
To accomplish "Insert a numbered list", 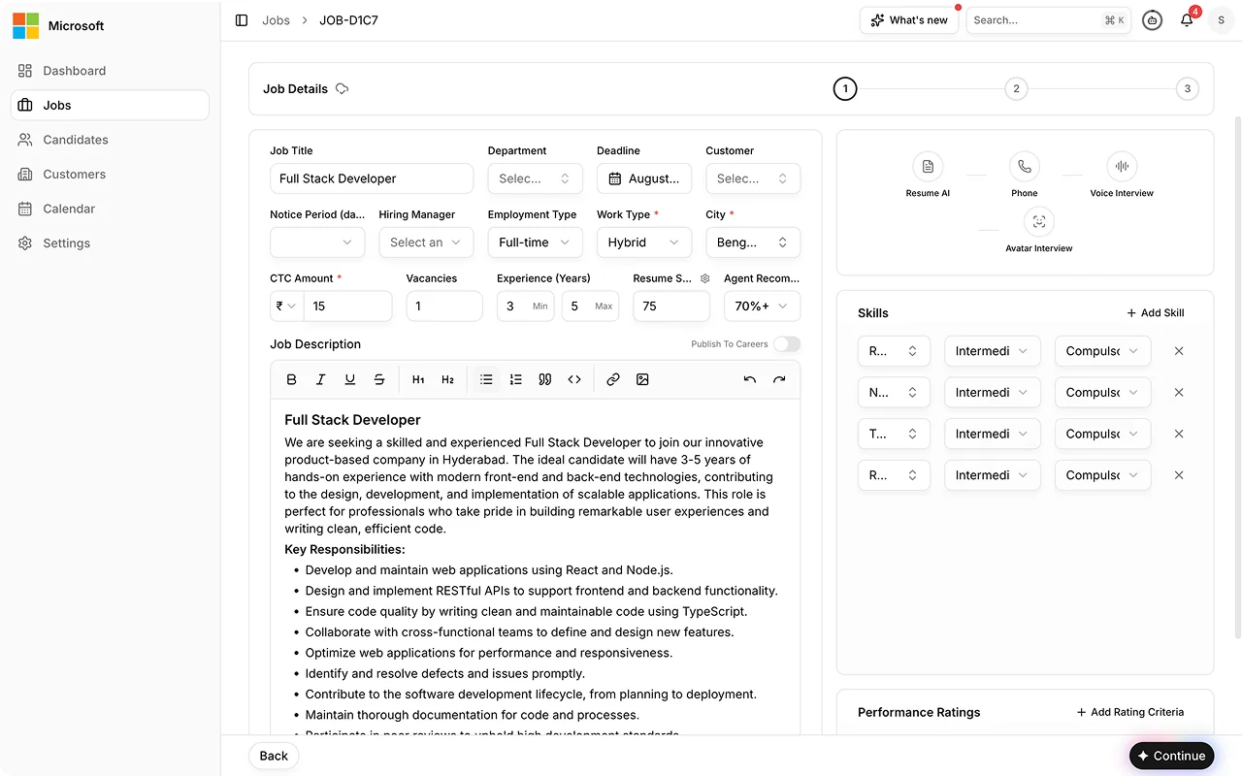I will pos(516,379).
